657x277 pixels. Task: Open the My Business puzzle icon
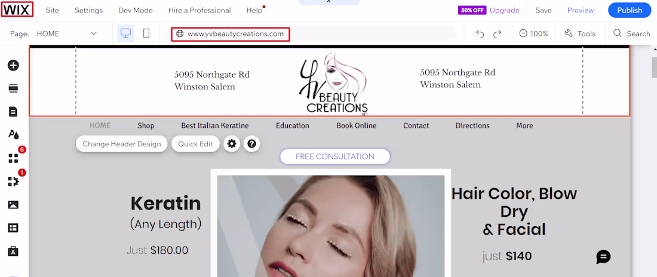pos(13,181)
